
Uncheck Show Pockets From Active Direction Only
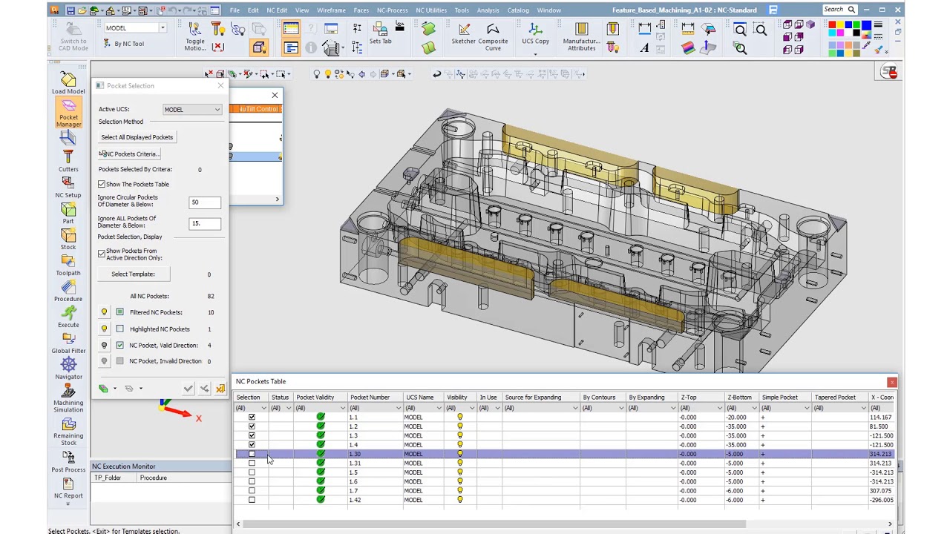[102, 254]
